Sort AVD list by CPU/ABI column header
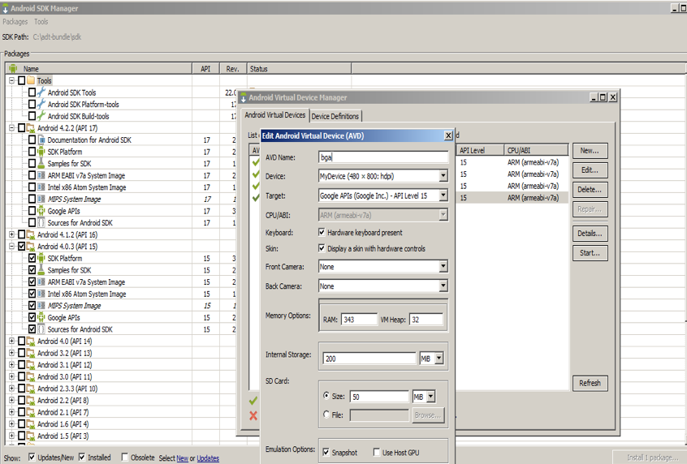This screenshot has width=687, height=464. click(x=536, y=150)
